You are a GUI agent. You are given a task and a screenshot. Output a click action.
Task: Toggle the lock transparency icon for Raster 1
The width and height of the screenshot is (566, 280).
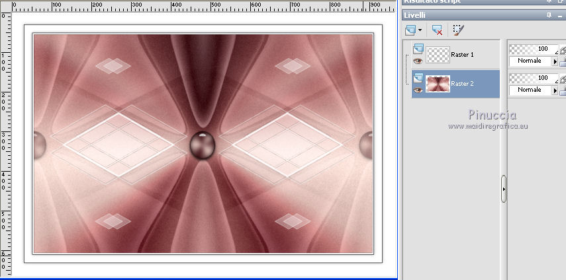pos(563,62)
